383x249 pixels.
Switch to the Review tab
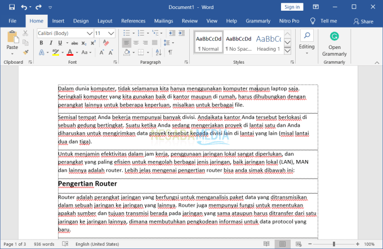pos(190,21)
